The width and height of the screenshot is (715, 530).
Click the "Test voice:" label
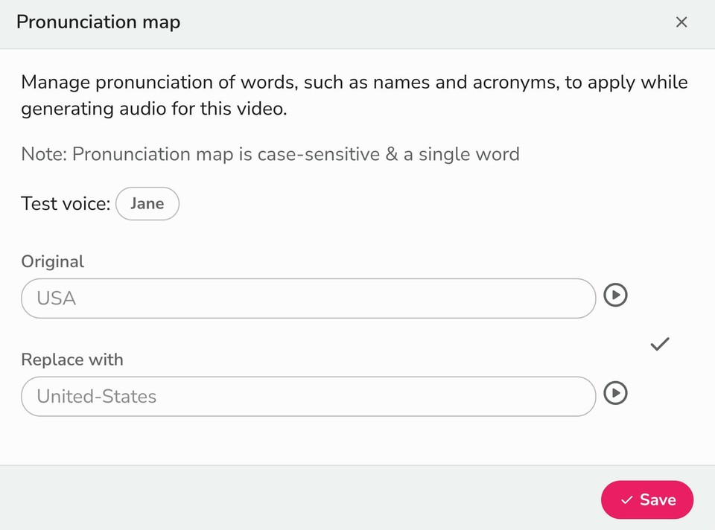coord(66,204)
